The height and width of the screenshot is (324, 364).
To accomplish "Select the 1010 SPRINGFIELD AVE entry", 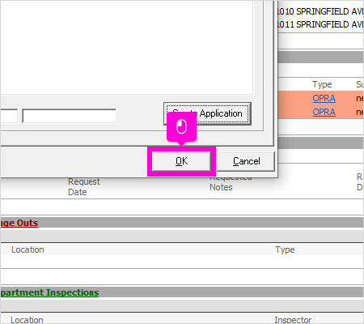I will coord(320,11).
